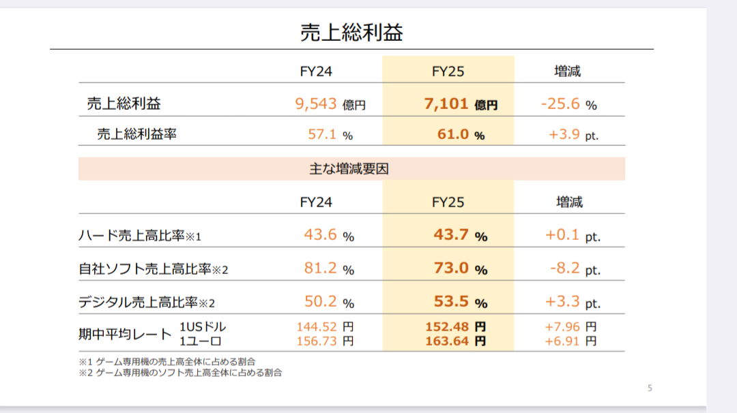Click the FY25 header in top table
This screenshot has height=413, width=737.
coord(448,72)
